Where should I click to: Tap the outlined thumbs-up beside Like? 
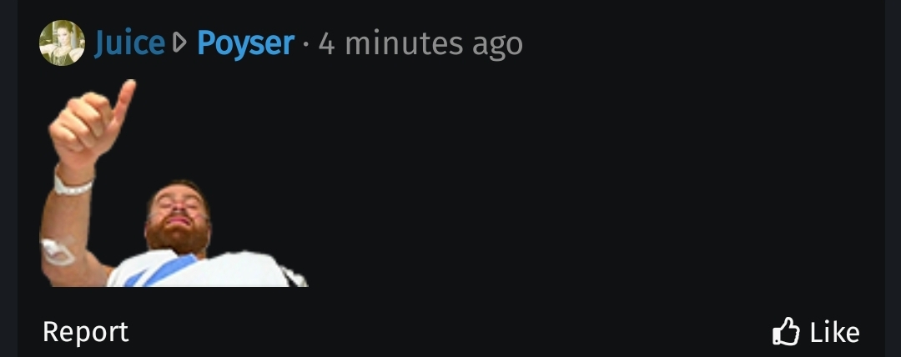(786, 331)
